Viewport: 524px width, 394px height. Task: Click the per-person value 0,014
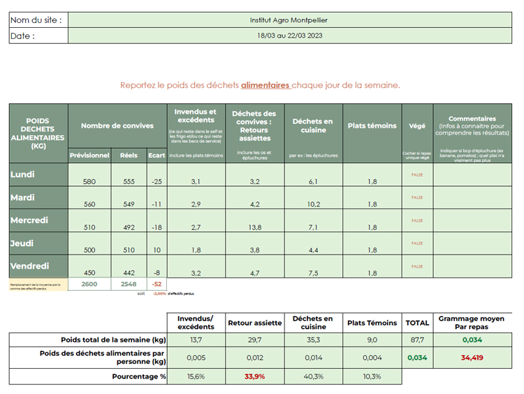[314, 358]
